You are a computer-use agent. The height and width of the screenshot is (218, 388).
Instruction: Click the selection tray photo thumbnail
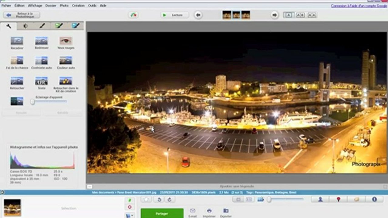coord(12,208)
